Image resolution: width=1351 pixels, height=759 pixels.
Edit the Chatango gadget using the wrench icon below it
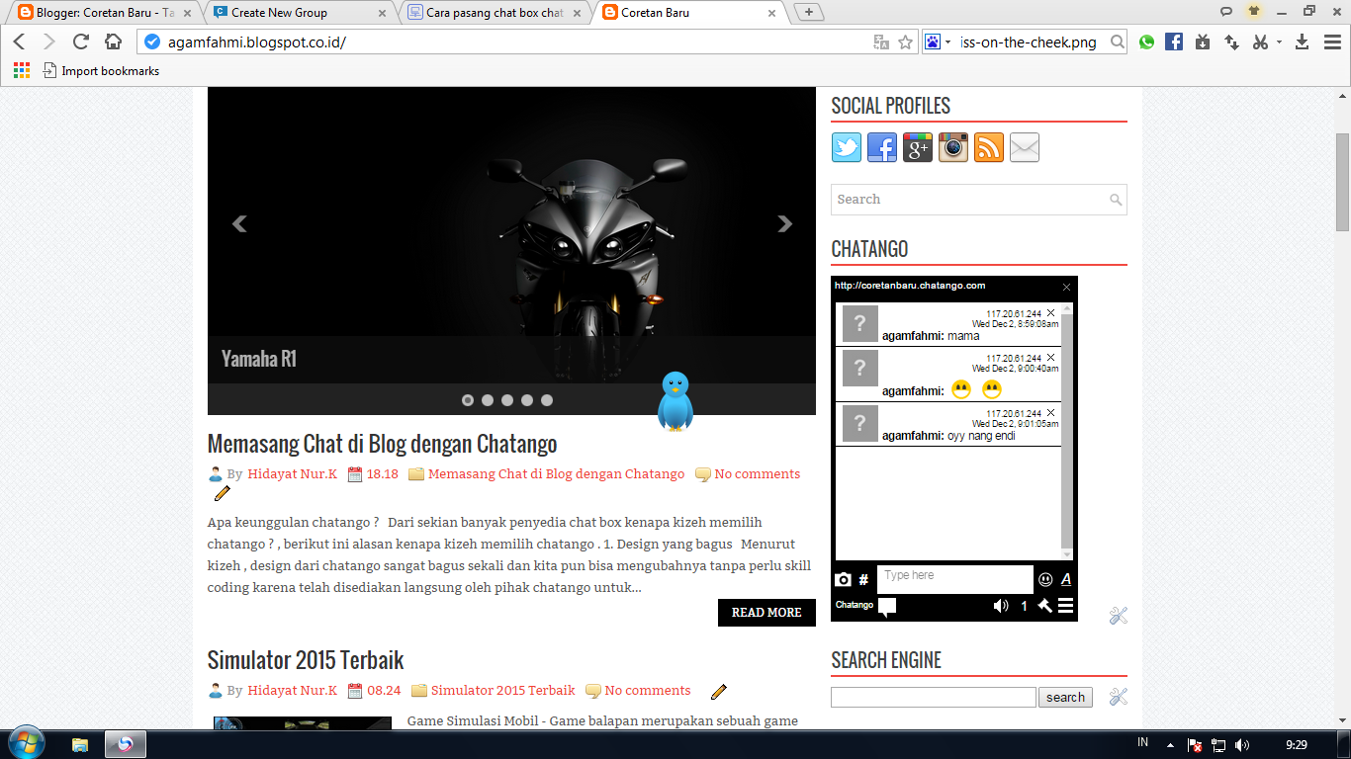1117,615
